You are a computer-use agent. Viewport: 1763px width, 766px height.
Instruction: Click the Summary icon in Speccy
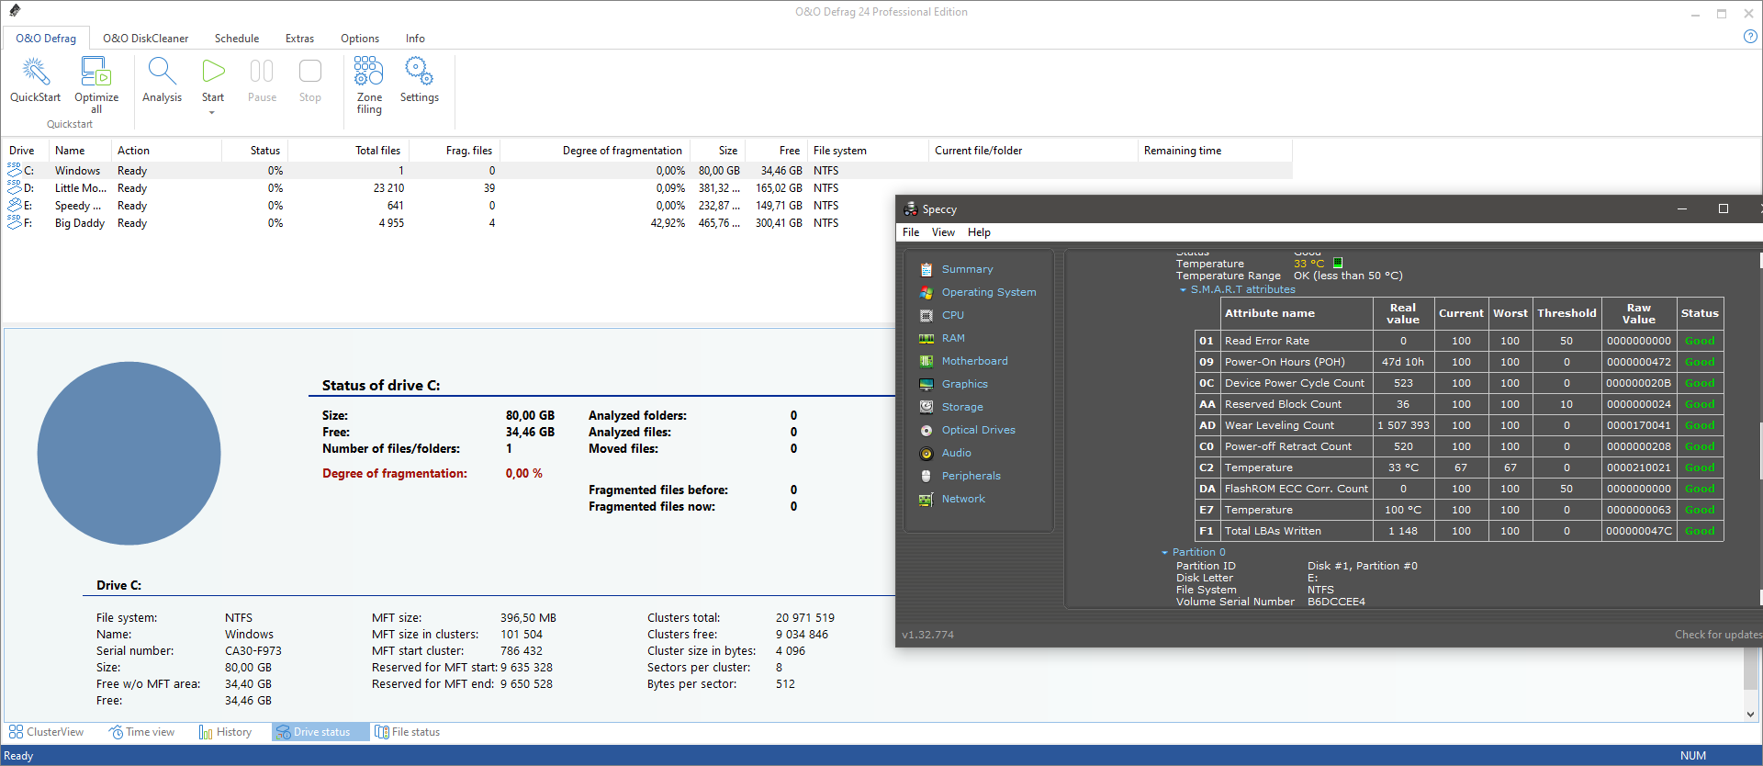pyautogui.click(x=926, y=269)
